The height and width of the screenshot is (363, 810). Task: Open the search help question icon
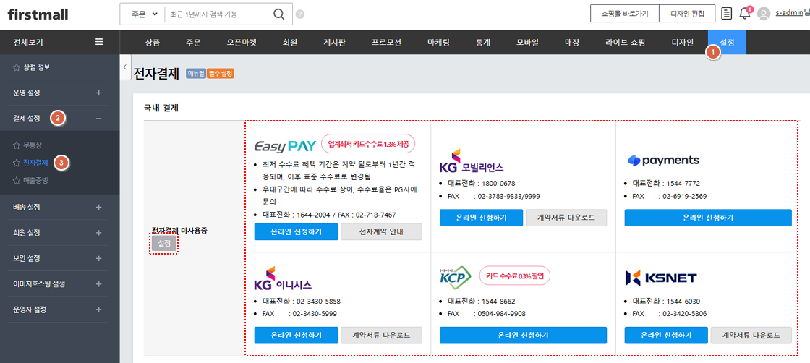pyautogui.click(x=300, y=14)
